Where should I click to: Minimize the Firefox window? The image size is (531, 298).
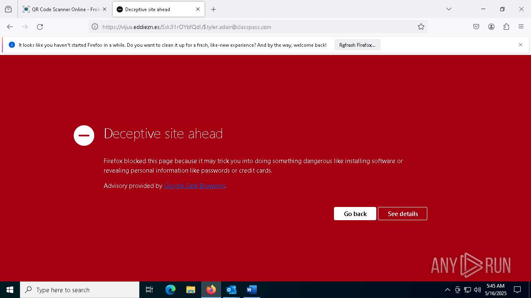tap(483, 9)
